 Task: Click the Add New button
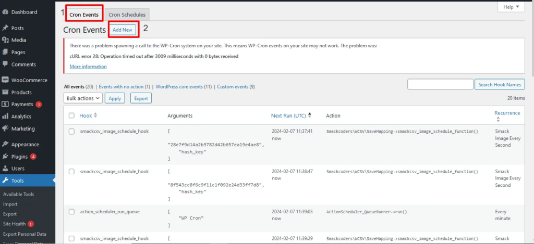point(122,30)
